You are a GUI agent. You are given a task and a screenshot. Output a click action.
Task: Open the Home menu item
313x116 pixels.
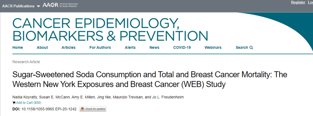[x=18, y=47]
